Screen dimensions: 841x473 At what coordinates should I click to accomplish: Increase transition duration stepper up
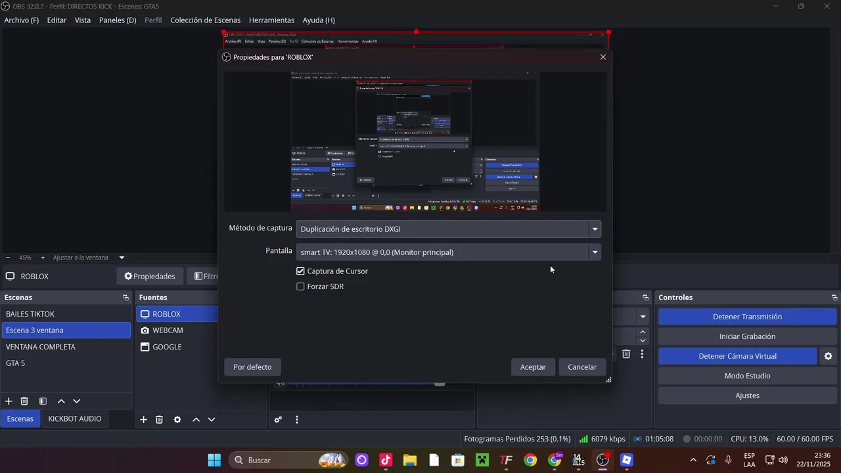[x=643, y=332]
